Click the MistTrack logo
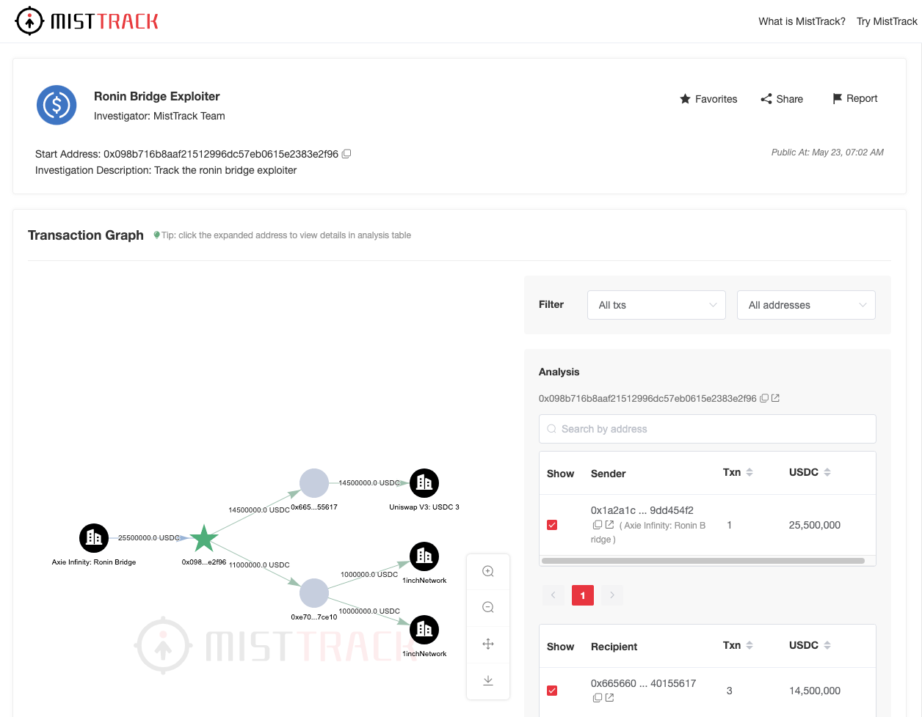Image resolution: width=922 pixels, height=717 pixels. tap(87, 21)
